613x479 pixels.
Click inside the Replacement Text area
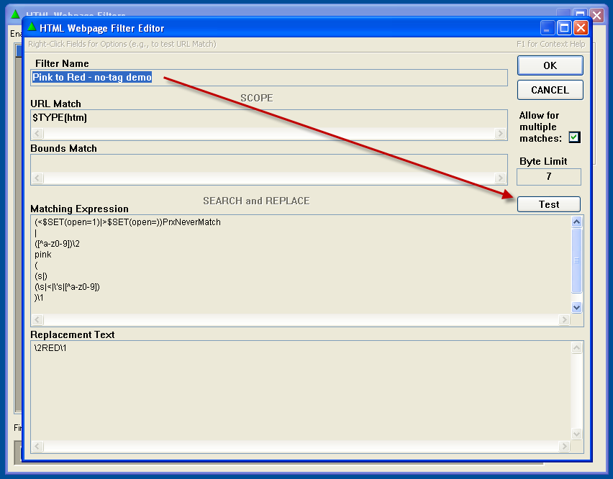[x=301, y=388]
